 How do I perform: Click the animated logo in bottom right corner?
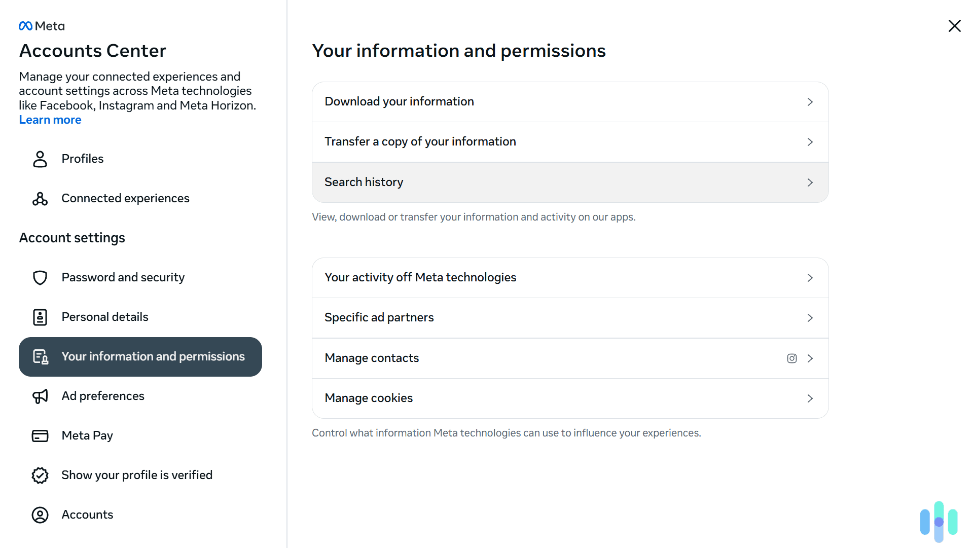point(939,521)
